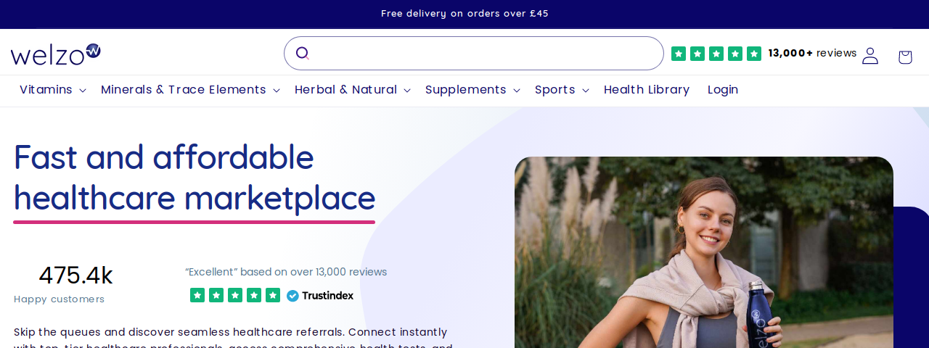Click the green Trustindex stars below headline
The image size is (929, 348).
[x=235, y=295]
